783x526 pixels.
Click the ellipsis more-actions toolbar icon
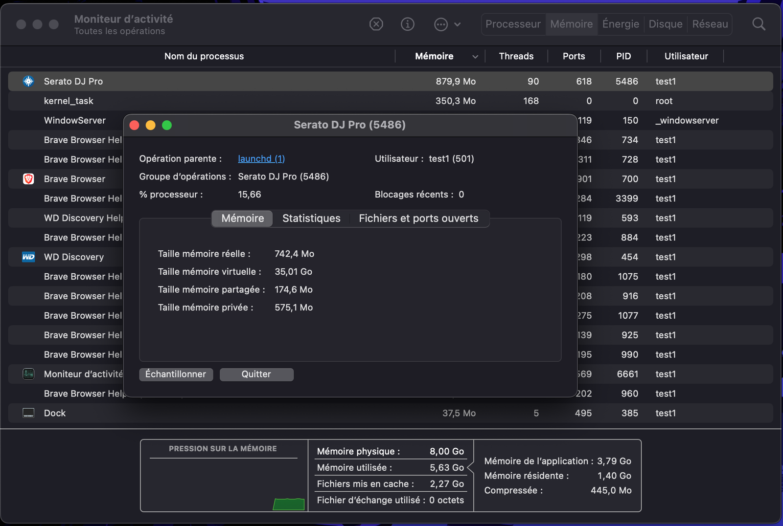point(441,24)
